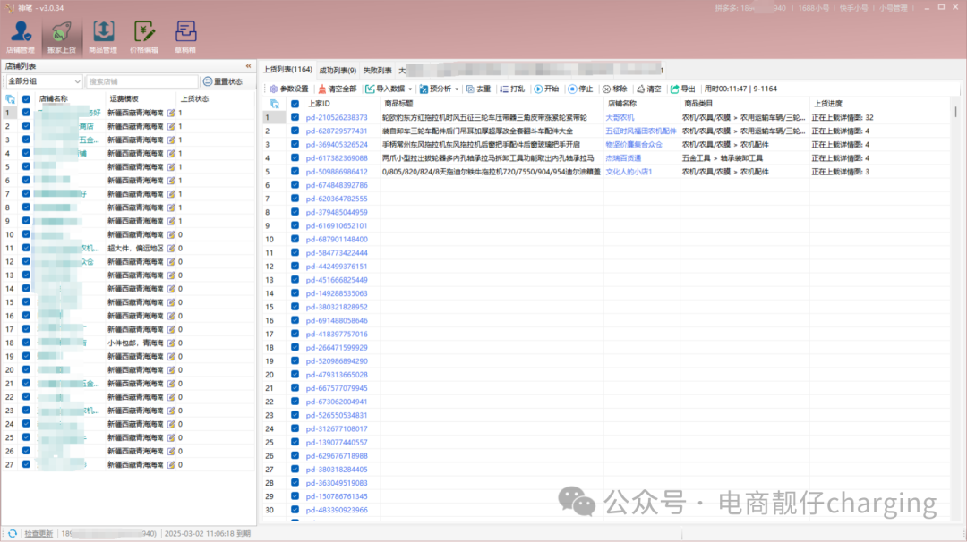This screenshot has height=542, width=967.
Task: Click 上货进度 column header
Action: [x=827, y=104]
